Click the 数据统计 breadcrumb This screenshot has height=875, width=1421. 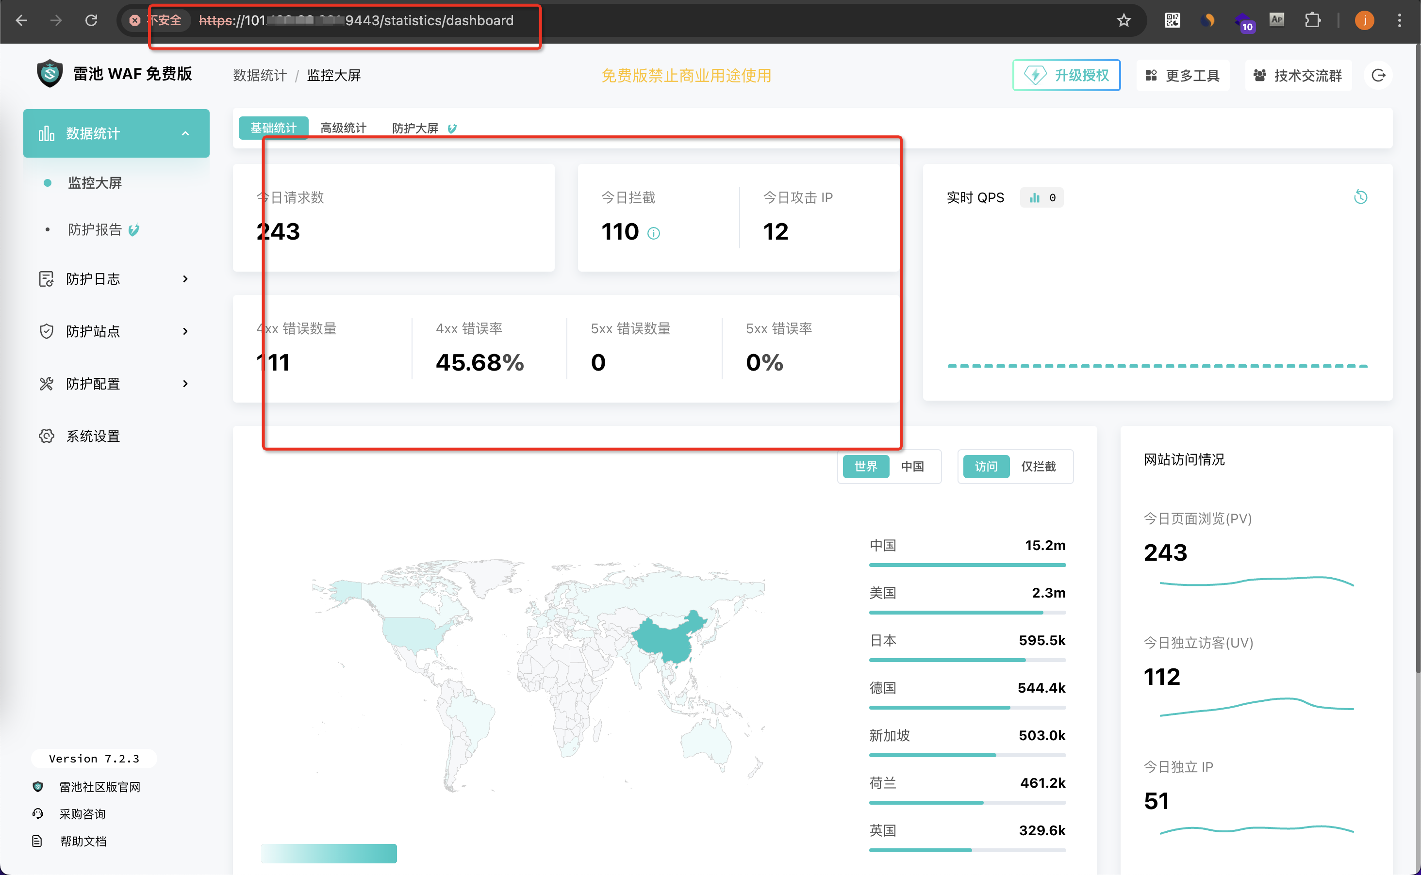click(260, 75)
